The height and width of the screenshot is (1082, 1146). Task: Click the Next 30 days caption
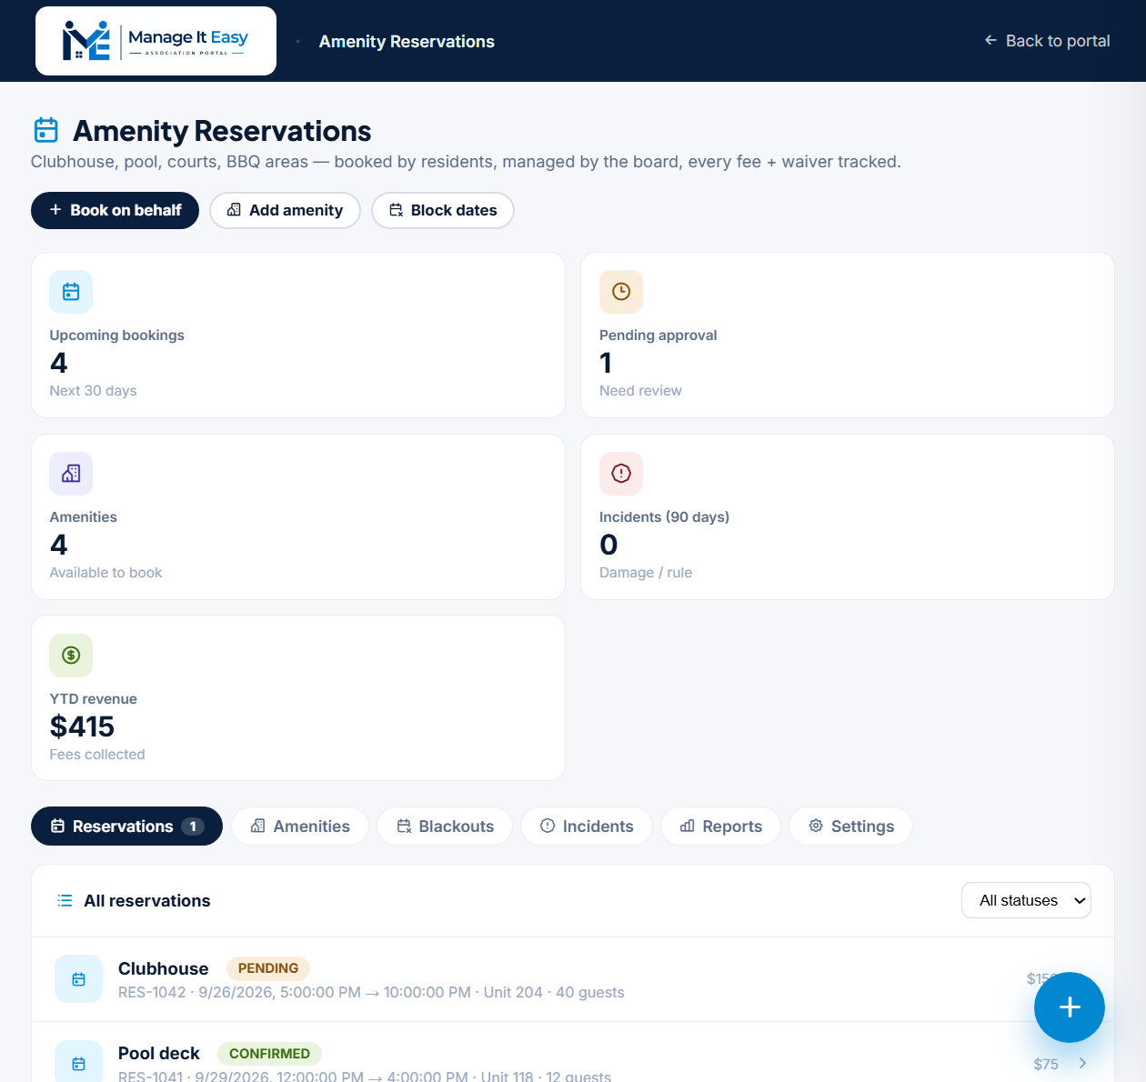click(x=93, y=390)
